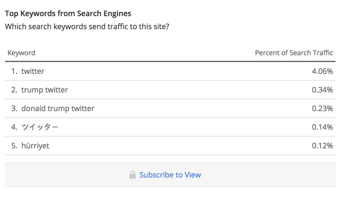Click rank number 2 in keyword list
This screenshot has height=198, width=343.
point(14,90)
